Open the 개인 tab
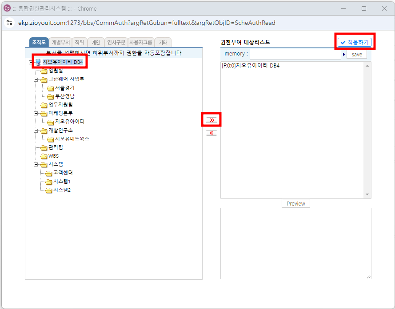This screenshot has height=309, width=395. [x=96, y=42]
